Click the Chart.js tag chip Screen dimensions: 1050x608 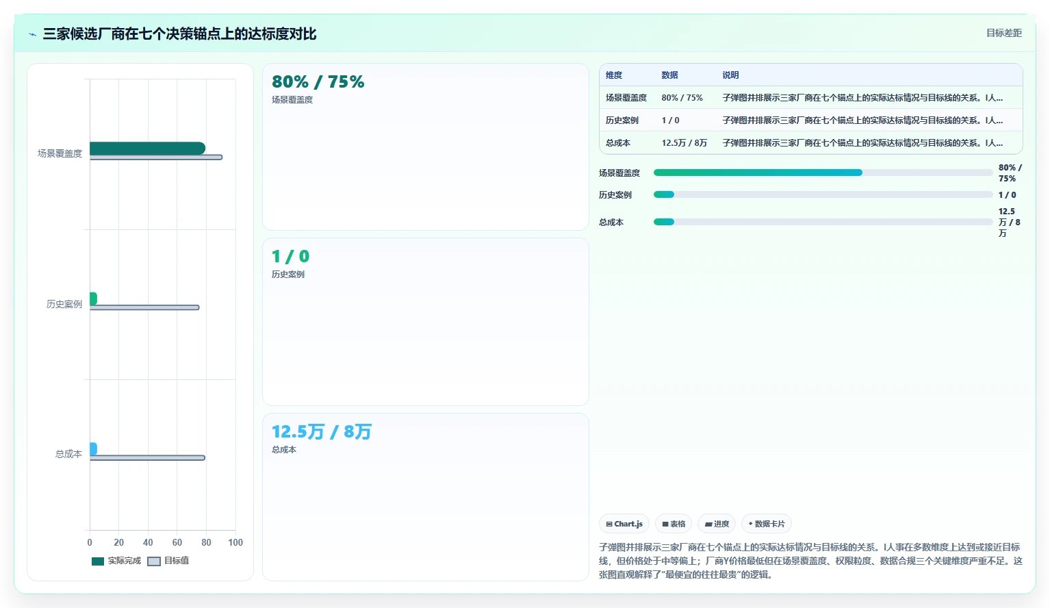point(624,524)
